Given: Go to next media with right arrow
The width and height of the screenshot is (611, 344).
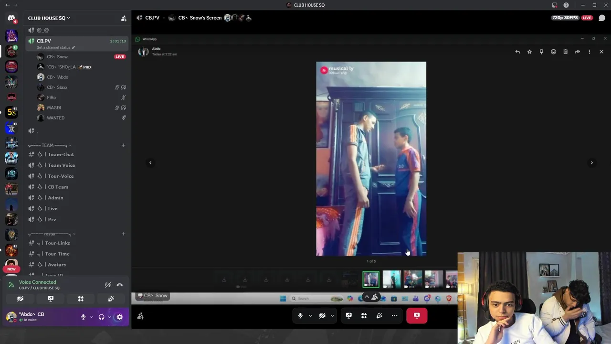Looking at the screenshot, I should [592, 163].
